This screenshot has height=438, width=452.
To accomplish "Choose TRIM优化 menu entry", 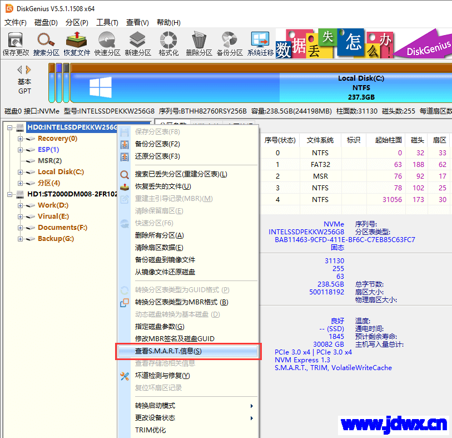I will click(x=188, y=430).
